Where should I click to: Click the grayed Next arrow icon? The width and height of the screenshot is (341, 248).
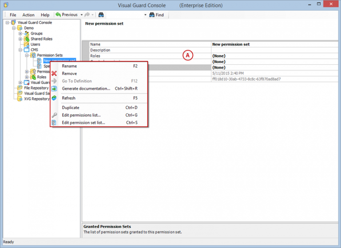click(87, 15)
